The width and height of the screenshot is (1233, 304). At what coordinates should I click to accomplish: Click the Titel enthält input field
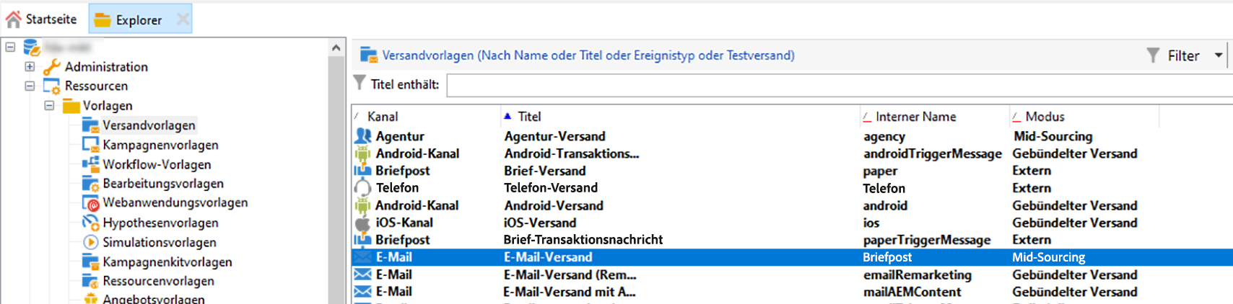(x=837, y=85)
